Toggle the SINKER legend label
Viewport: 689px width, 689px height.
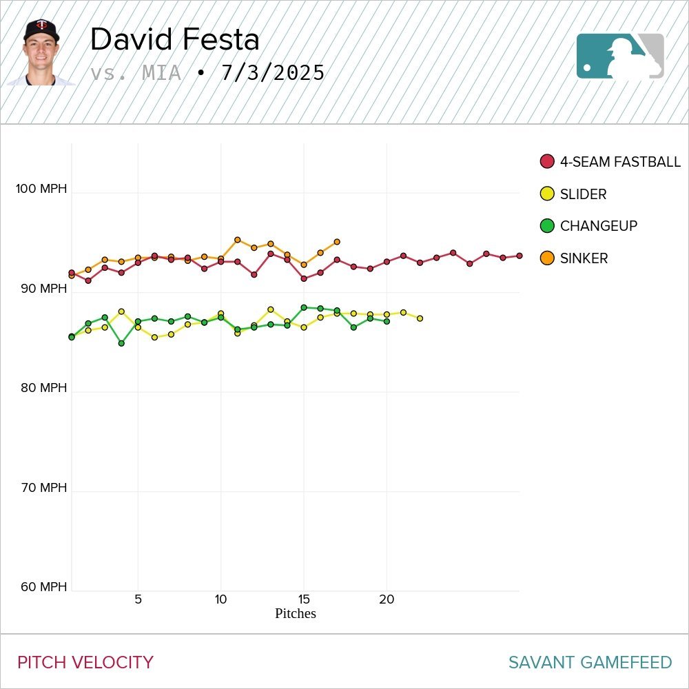pyautogui.click(x=584, y=258)
